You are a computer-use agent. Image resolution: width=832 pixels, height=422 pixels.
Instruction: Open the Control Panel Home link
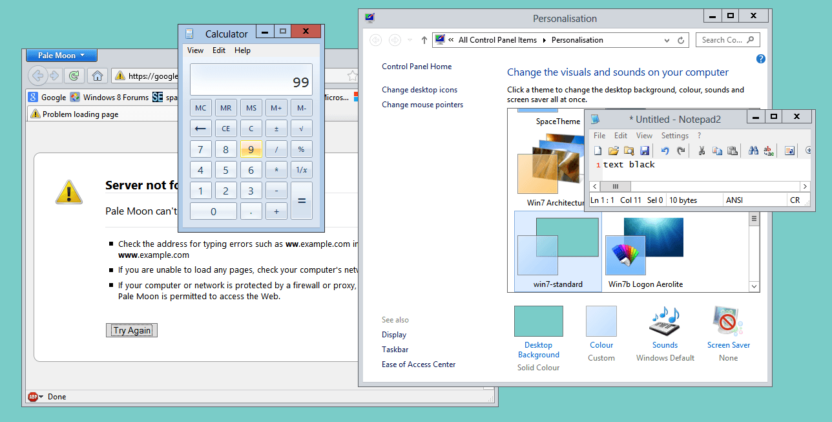417,67
